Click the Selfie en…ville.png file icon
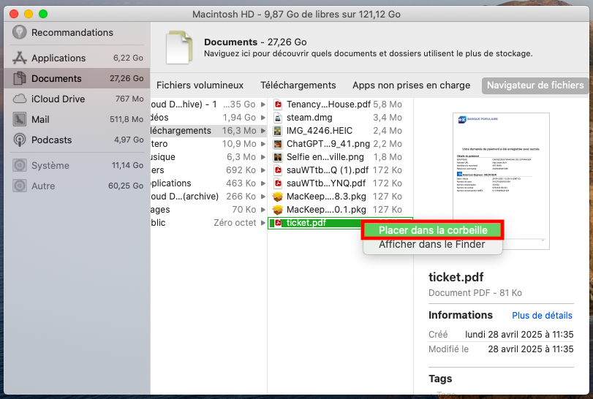 (278, 157)
